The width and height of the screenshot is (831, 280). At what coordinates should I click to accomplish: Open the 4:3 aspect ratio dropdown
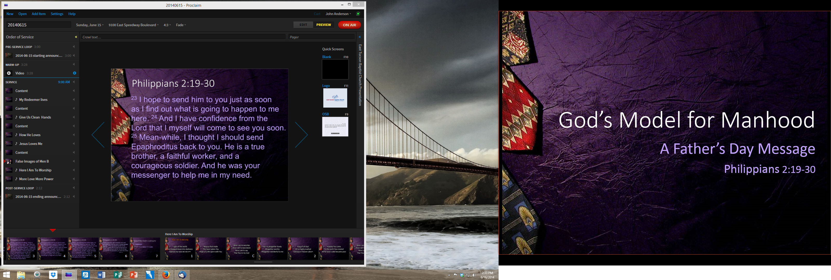click(x=167, y=25)
